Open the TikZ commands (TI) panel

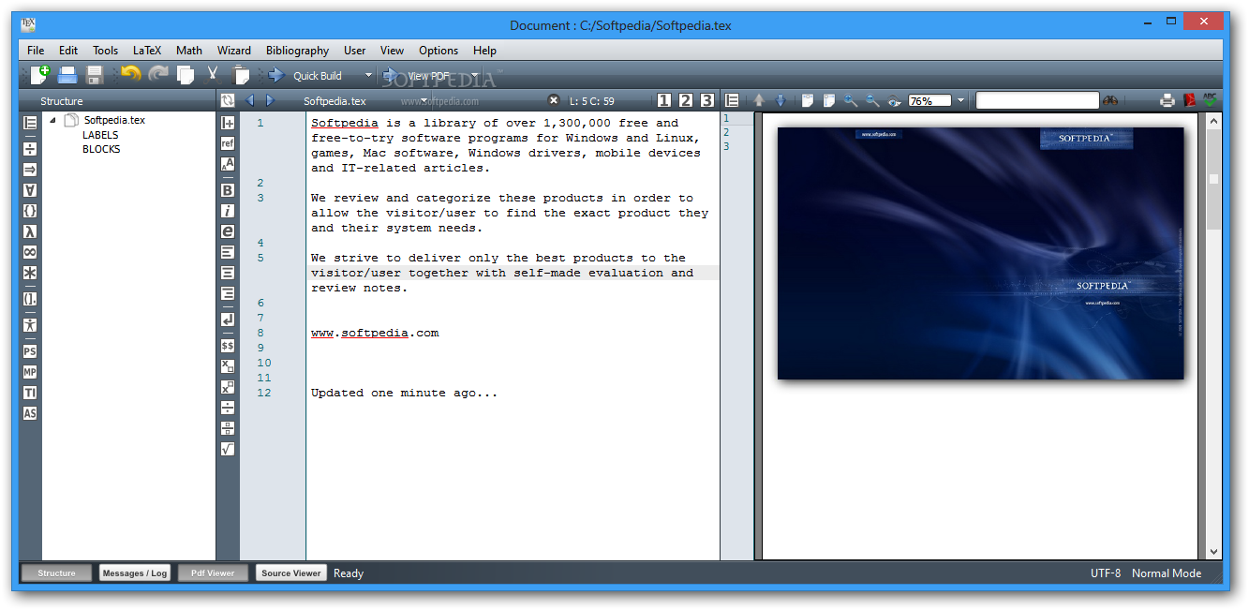click(30, 393)
